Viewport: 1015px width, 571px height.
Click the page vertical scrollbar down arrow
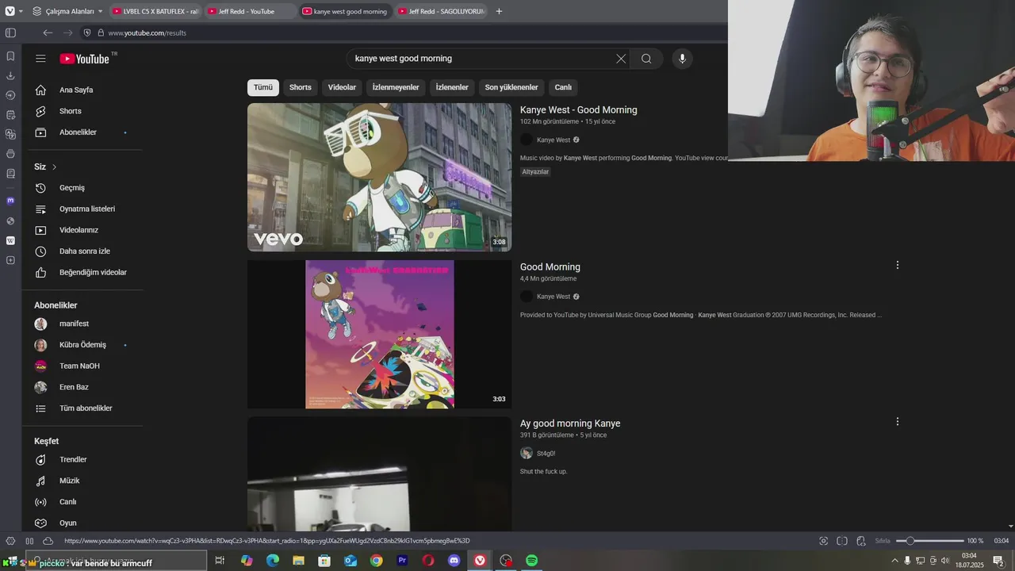click(x=1010, y=526)
